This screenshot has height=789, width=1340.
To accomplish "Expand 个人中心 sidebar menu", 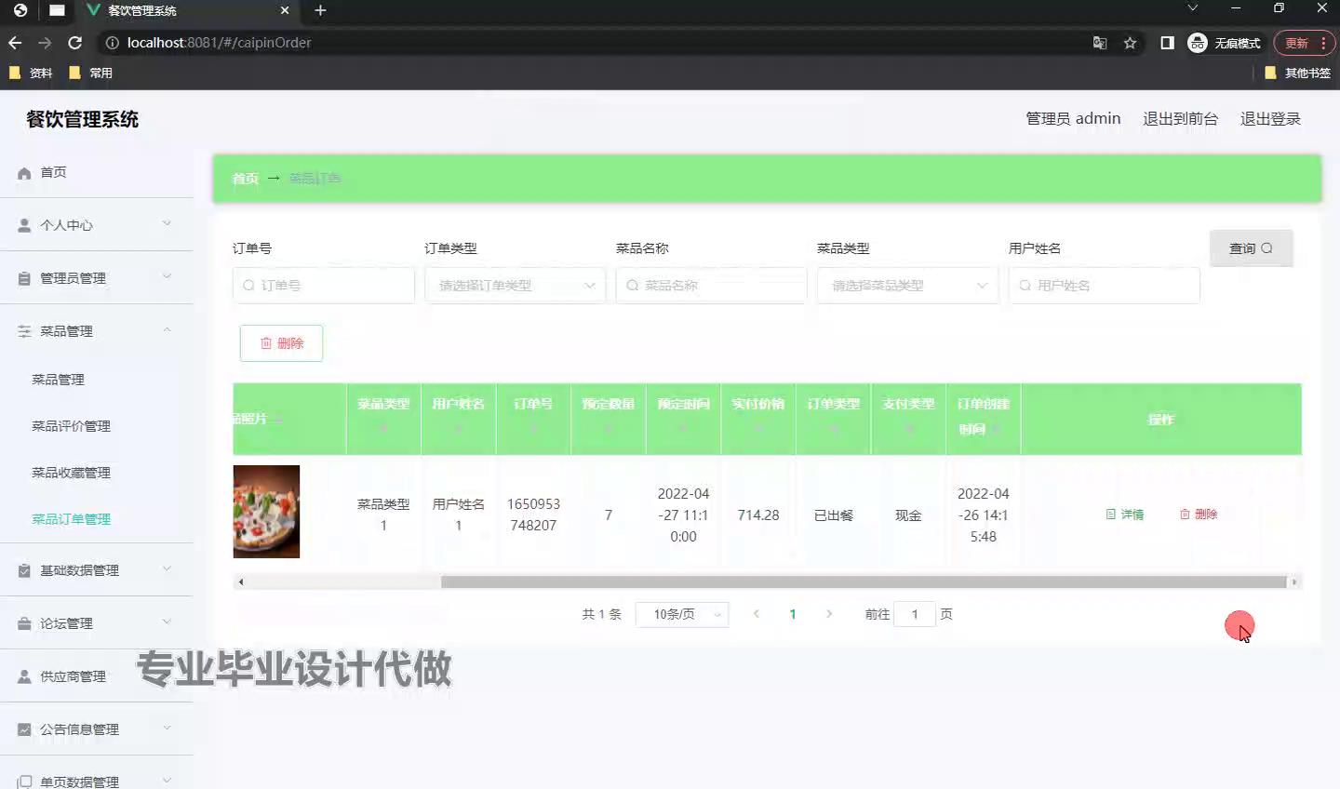I will [x=97, y=225].
